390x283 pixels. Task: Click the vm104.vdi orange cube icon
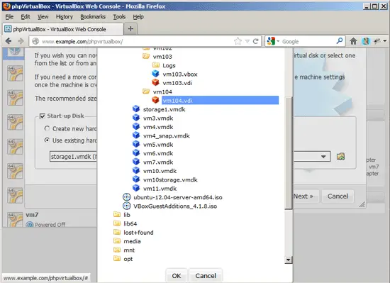click(156, 100)
